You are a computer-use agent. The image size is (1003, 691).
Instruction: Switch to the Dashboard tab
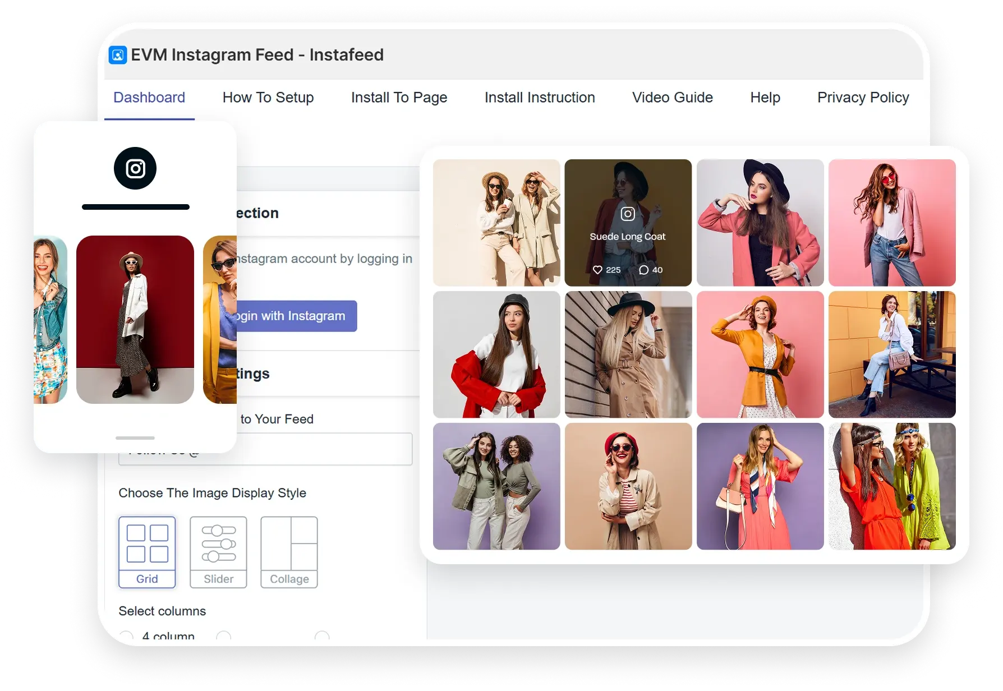(149, 98)
